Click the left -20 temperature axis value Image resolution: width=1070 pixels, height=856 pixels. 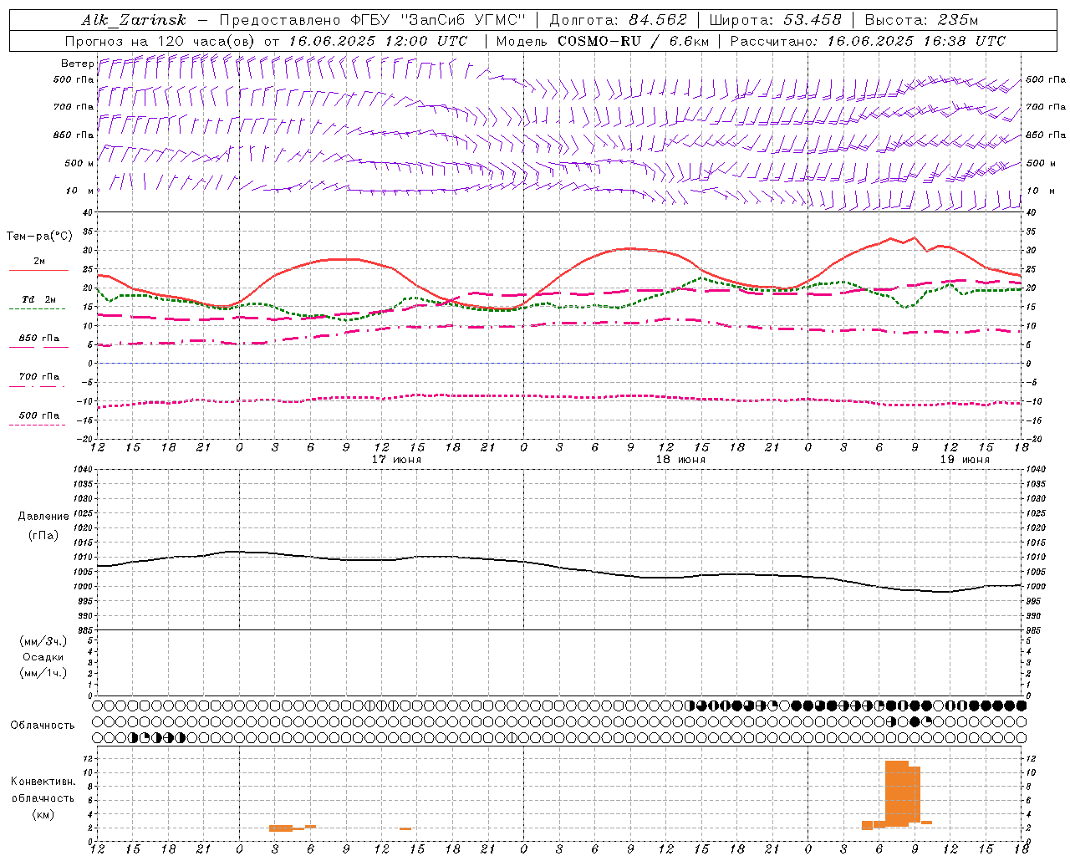(84, 439)
